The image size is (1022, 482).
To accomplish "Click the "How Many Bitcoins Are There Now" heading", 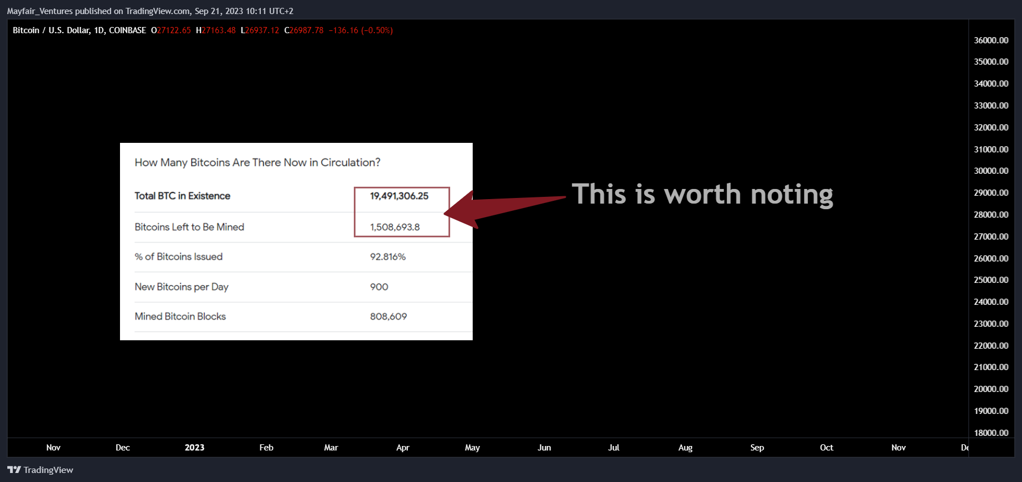I will pyautogui.click(x=257, y=163).
